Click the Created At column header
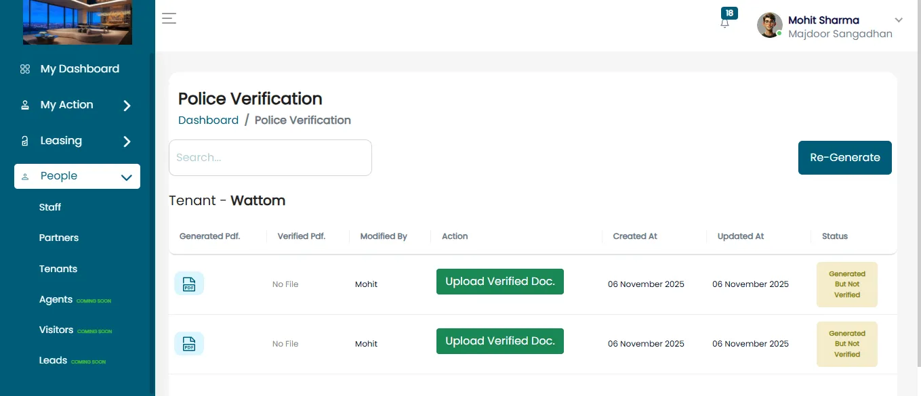This screenshot has height=396, width=921. coord(635,236)
